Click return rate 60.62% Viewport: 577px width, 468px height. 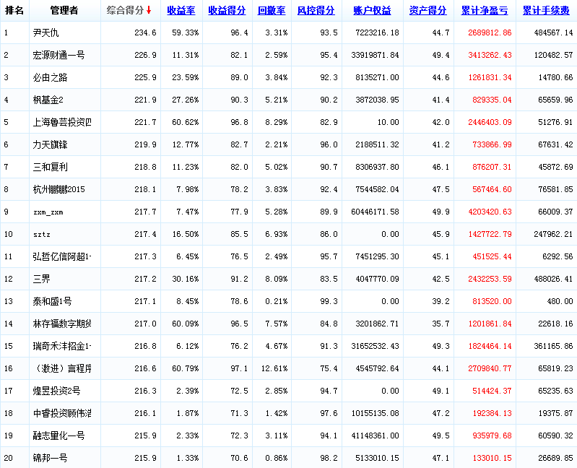click(x=186, y=122)
